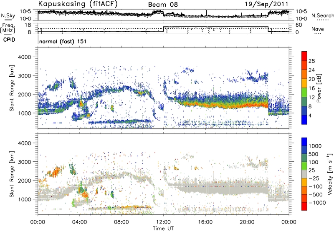This screenshot has width=334, height=231.
Task: Click the red bottom of the velocity colorbar
Action: coord(304,206)
